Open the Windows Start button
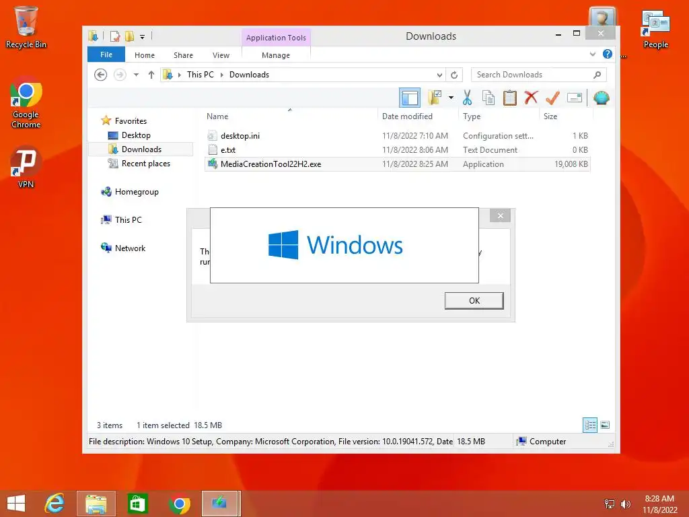 pos(16,504)
